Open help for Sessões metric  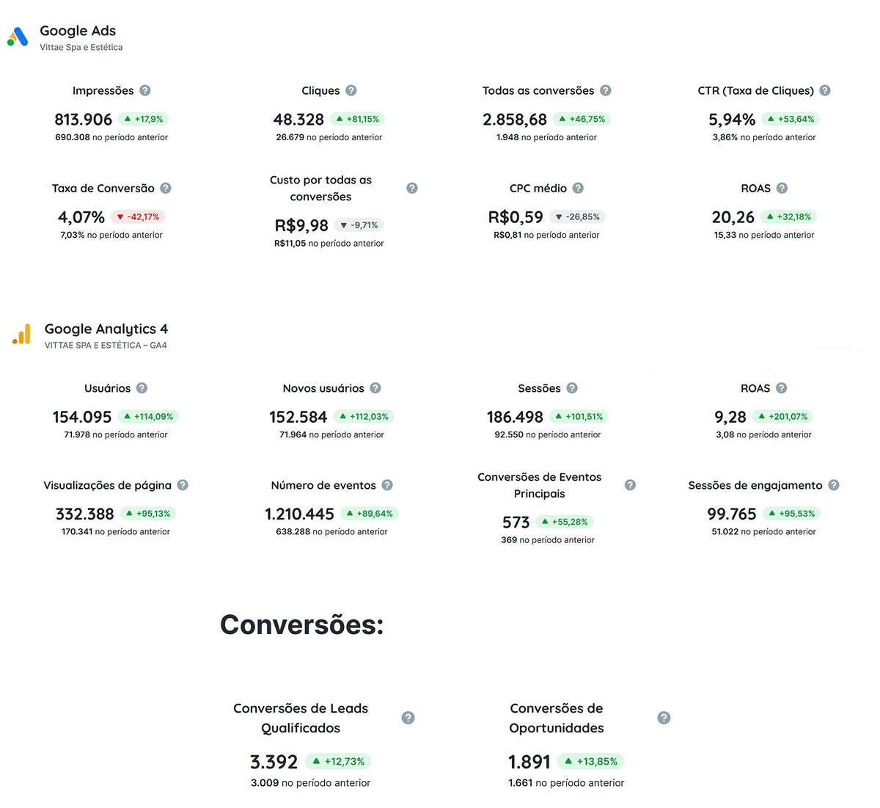[571, 387]
